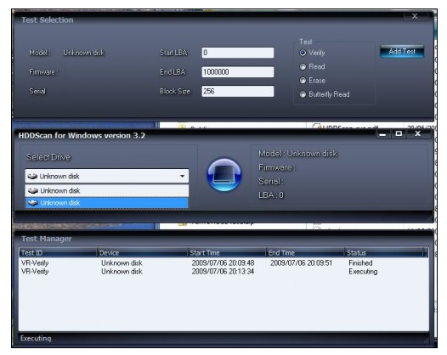Select the Read test radio button
The width and height of the screenshot is (447, 355).
click(x=303, y=67)
